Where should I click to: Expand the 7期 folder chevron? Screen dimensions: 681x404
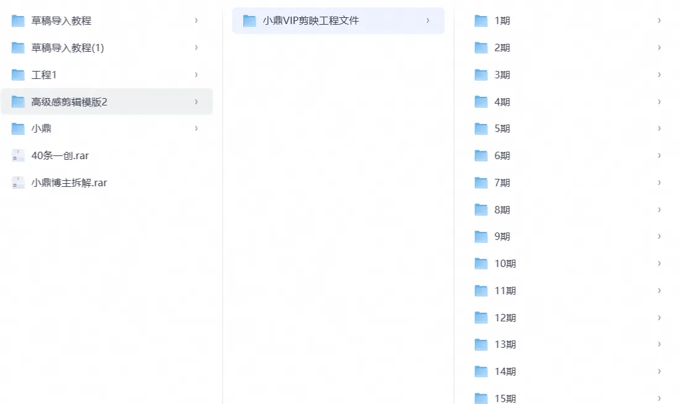click(x=659, y=183)
